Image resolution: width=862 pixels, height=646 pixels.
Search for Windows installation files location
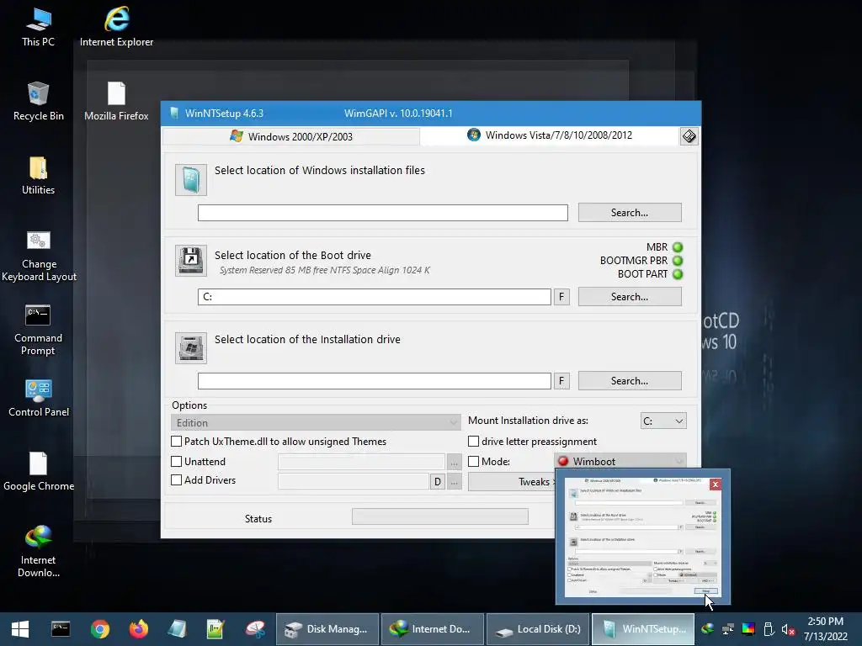[x=630, y=213]
